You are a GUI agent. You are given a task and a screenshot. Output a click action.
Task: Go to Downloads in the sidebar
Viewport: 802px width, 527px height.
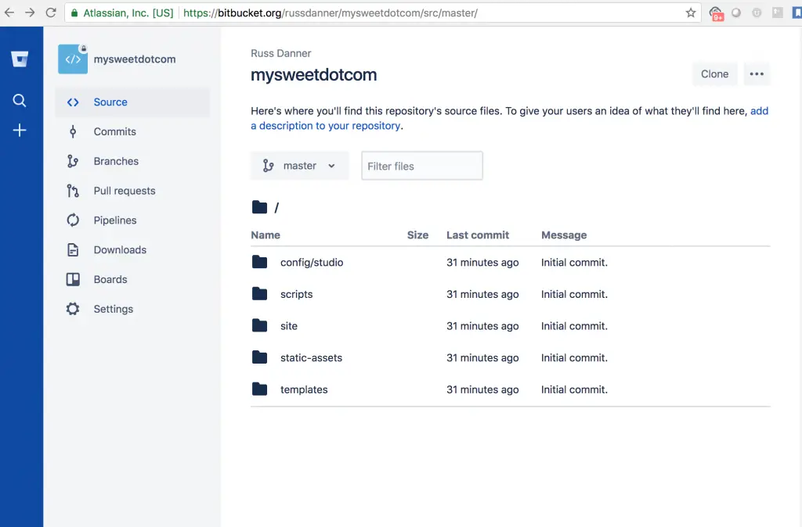120,250
